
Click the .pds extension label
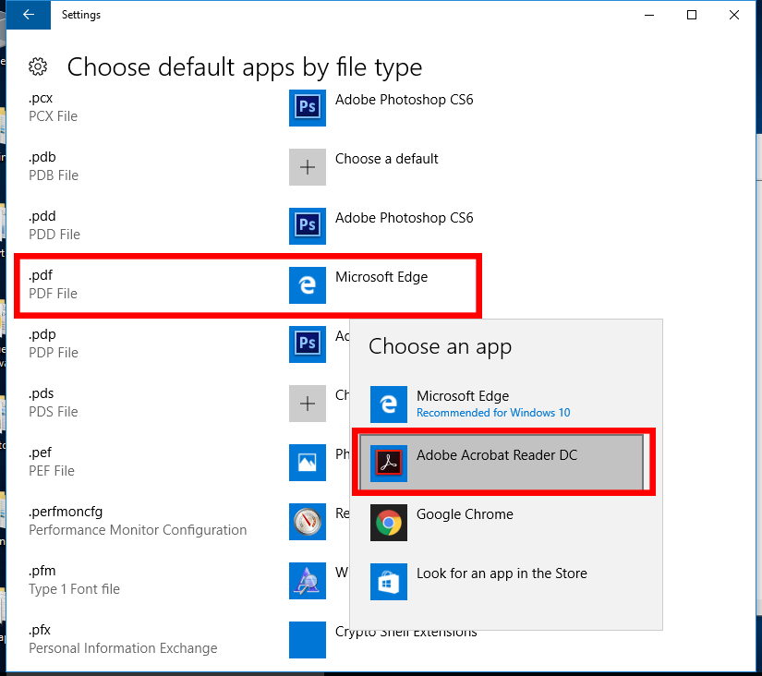42,393
